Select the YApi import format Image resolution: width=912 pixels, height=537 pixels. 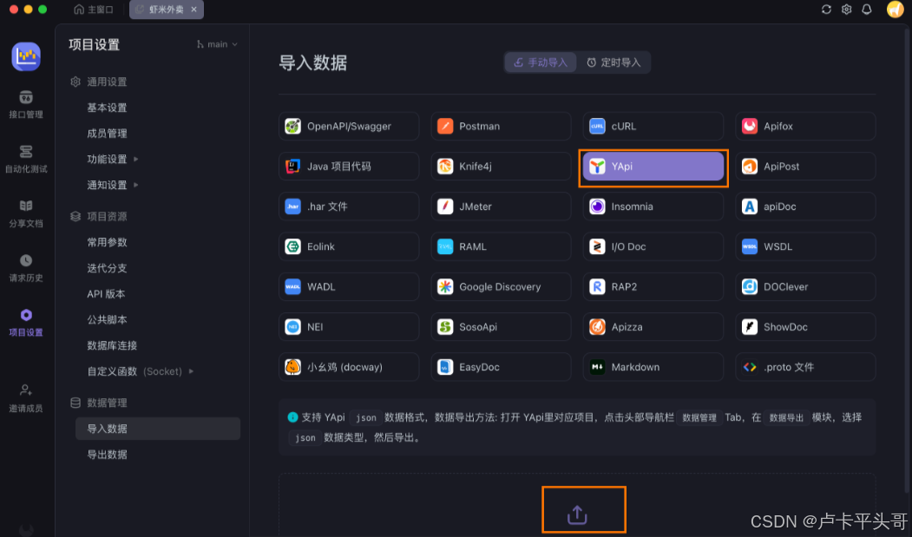point(653,167)
